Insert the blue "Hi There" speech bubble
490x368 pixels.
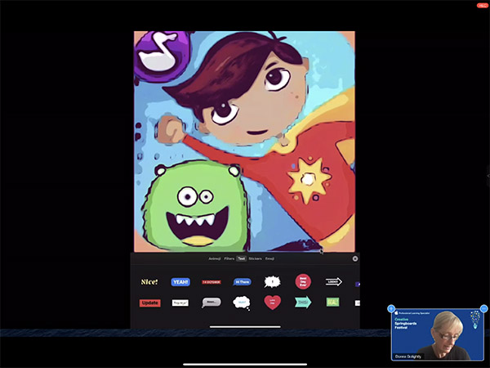242,282
